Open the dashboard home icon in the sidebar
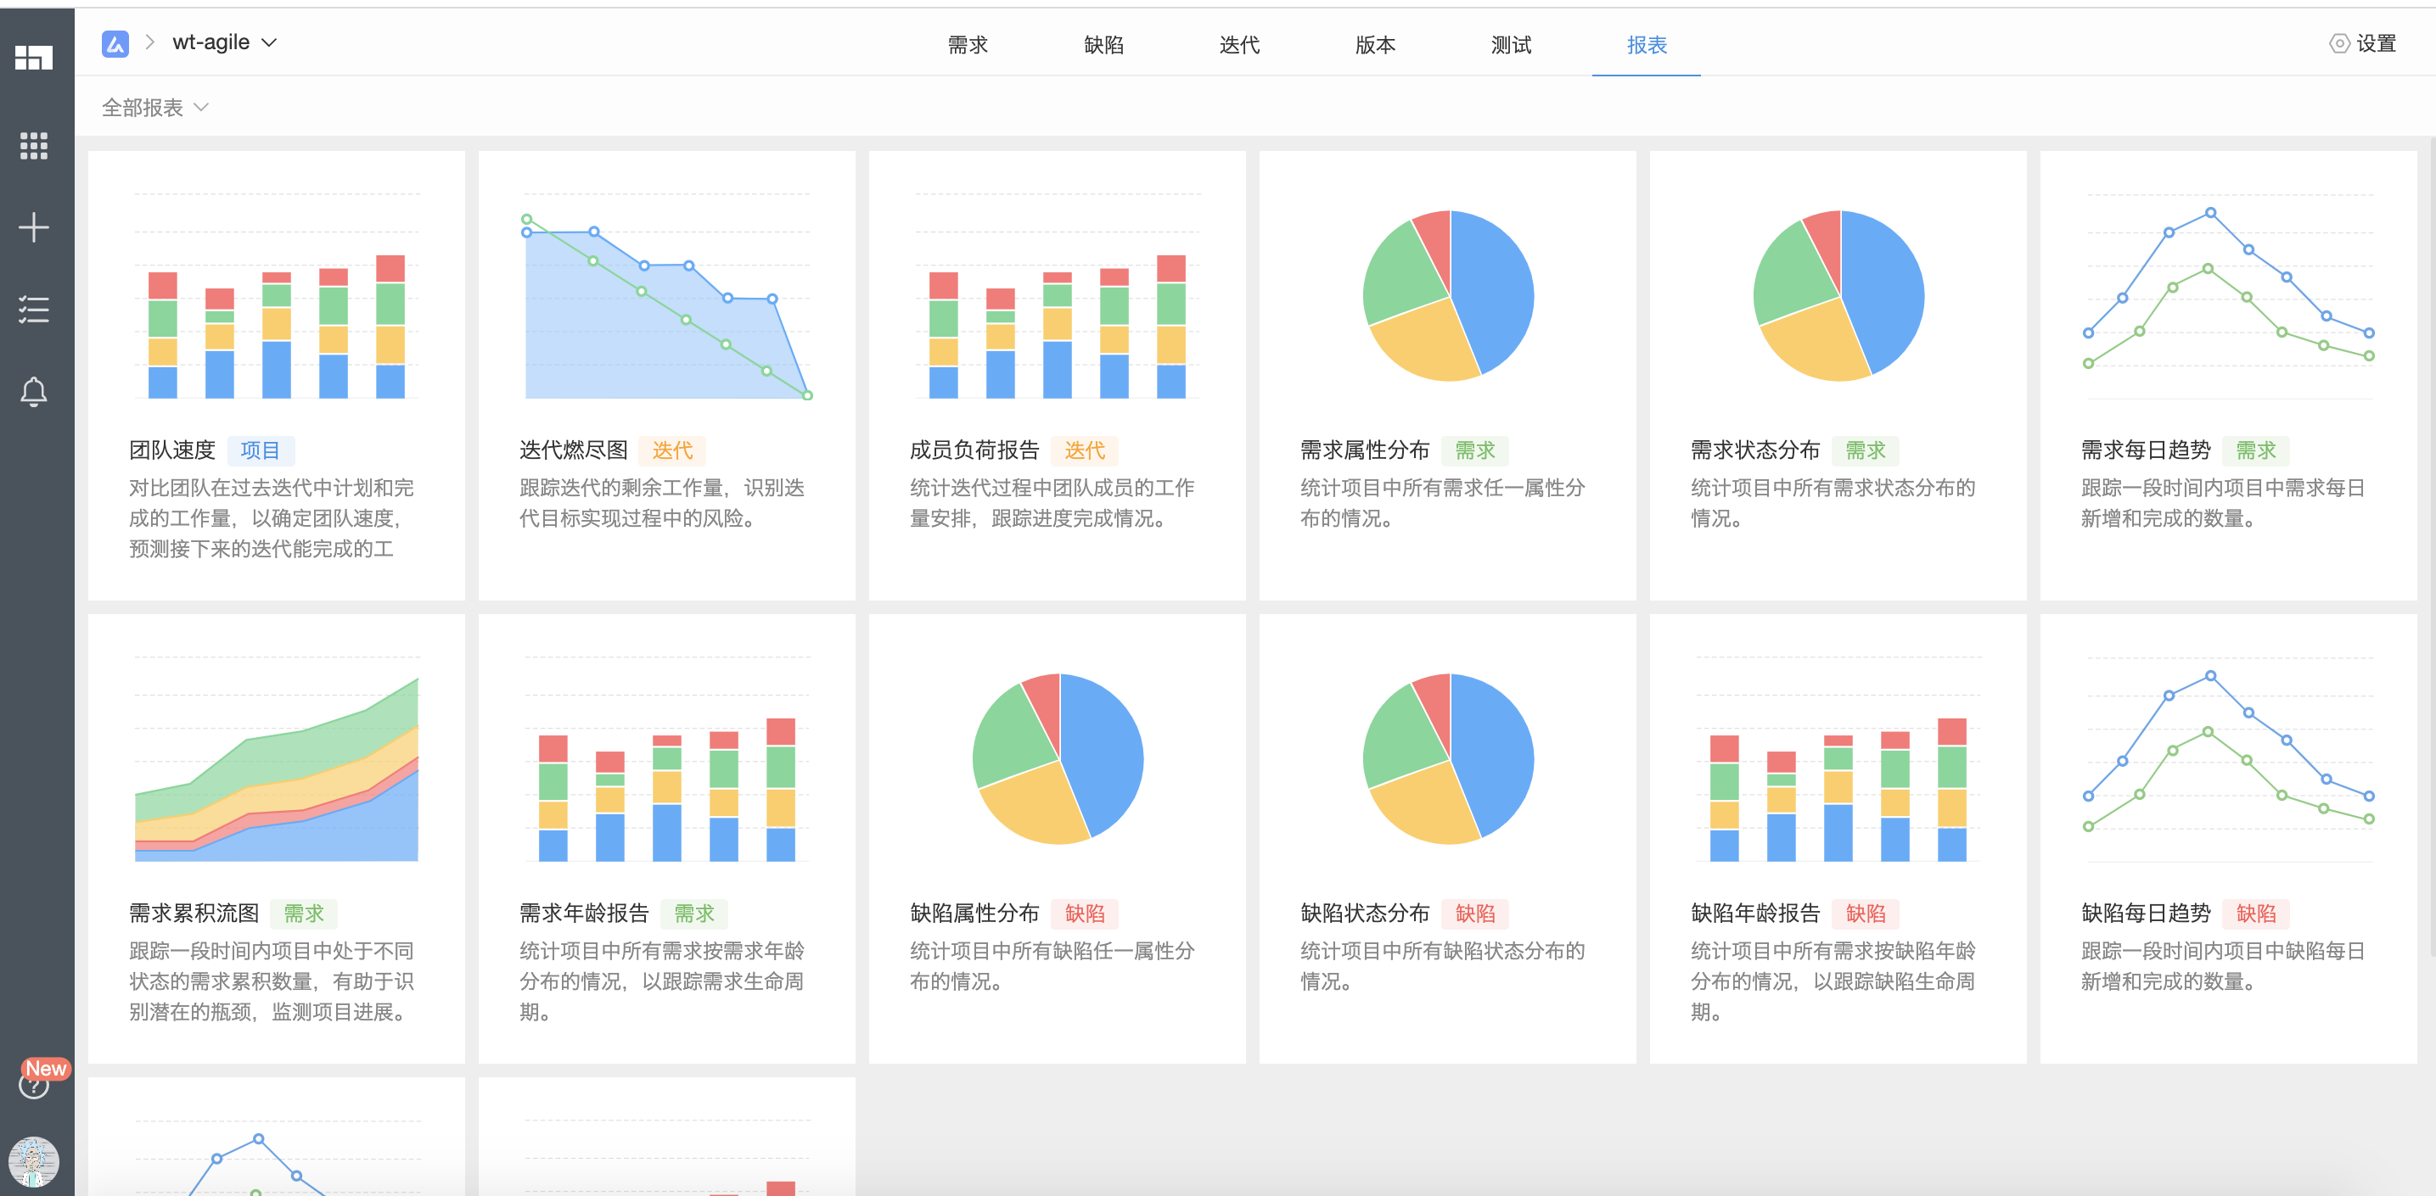 coord(34,58)
